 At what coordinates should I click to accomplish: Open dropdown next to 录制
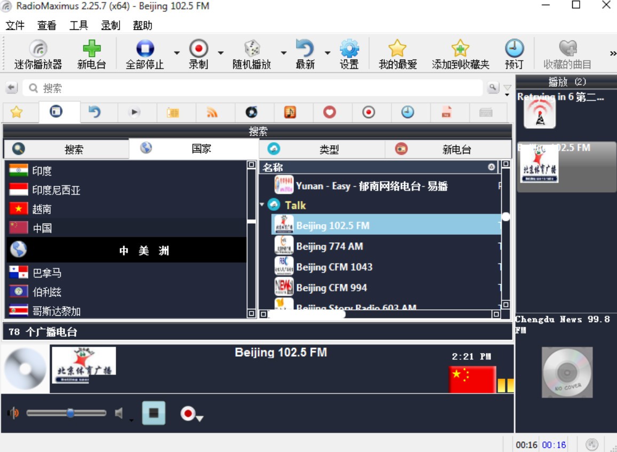click(x=221, y=53)
